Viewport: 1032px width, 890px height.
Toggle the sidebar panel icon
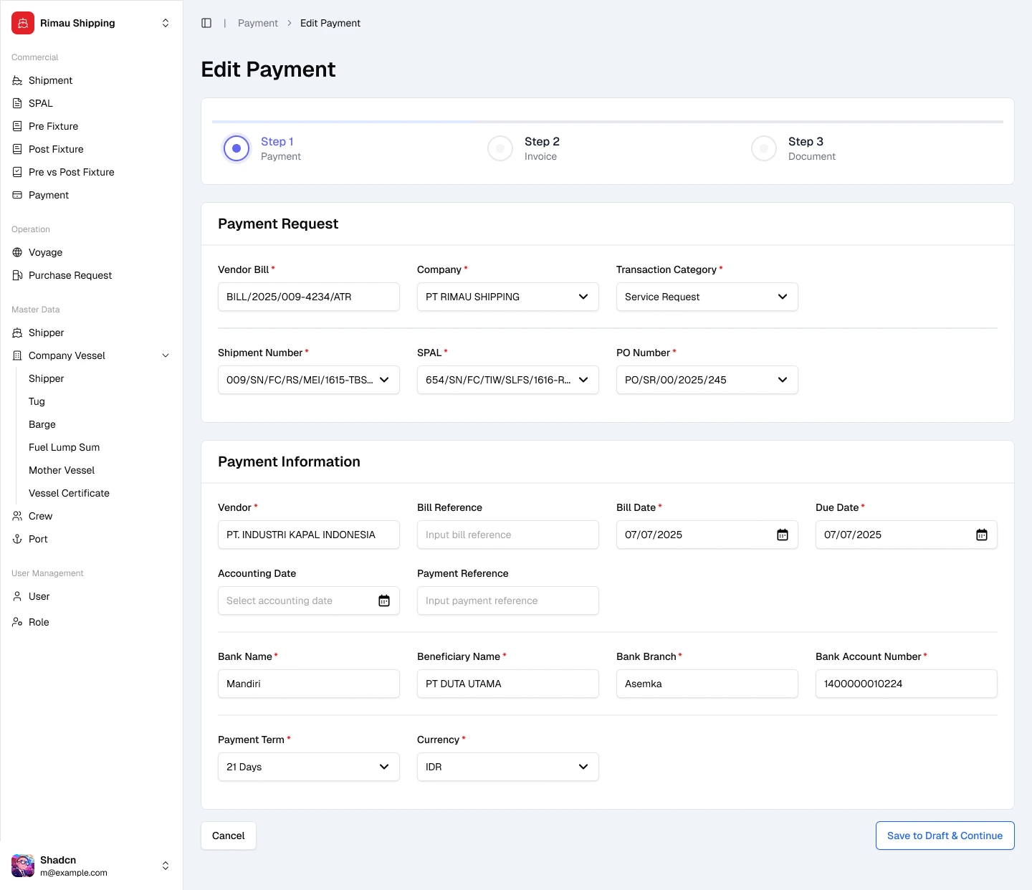(x=206, y=23)
